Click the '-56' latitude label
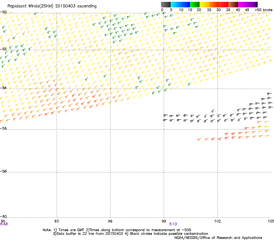Image resolution: width=274 pixels, height=240 pixels. click(x=3, y=128)
